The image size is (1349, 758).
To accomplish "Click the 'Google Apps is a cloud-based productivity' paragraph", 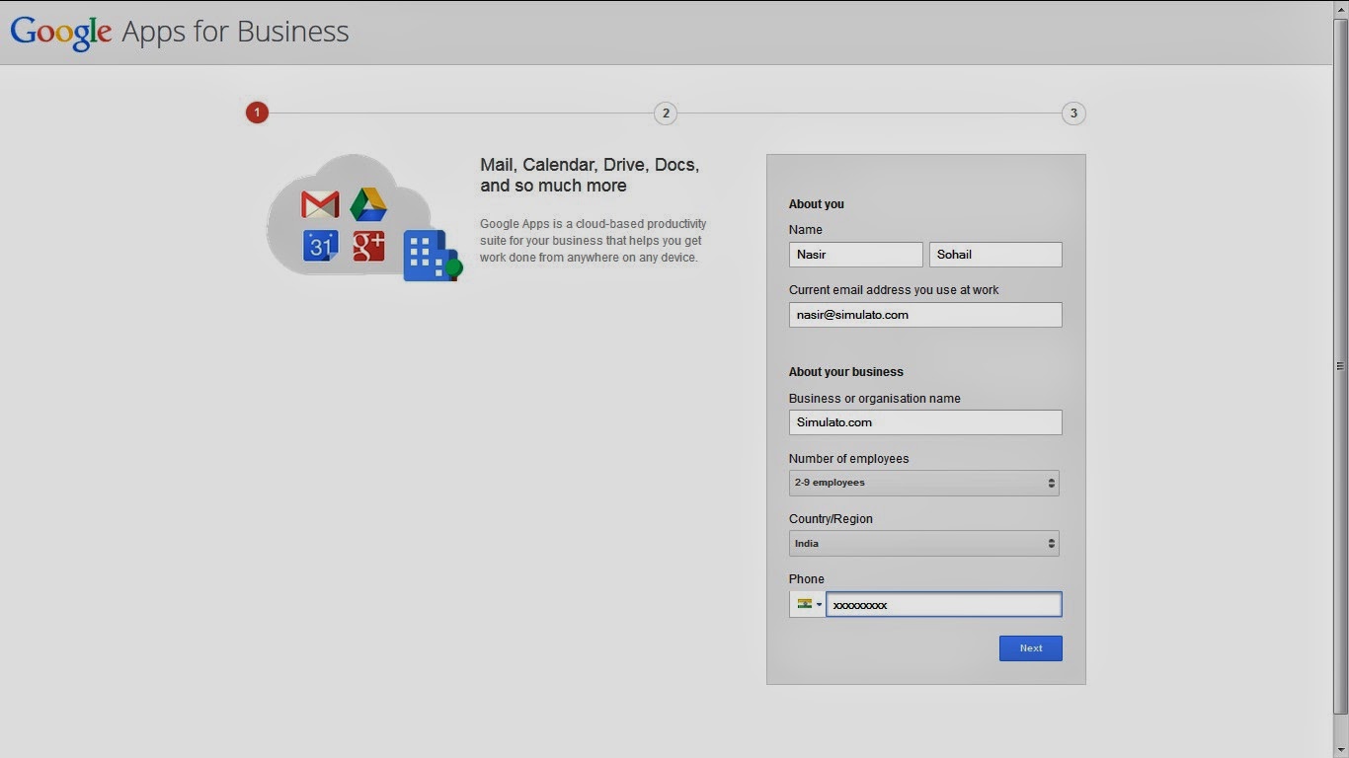I will click(x=594, y=241).
